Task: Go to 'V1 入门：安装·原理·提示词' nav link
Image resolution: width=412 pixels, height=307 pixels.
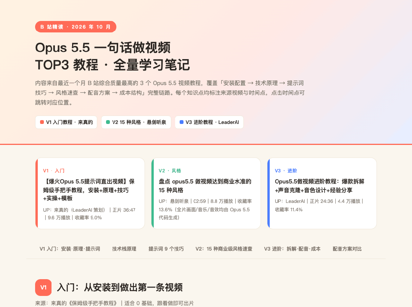Action: 70,249
